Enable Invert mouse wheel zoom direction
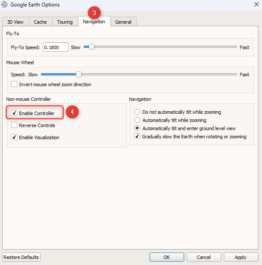This screenshot has height=265, width=262. 15,84
